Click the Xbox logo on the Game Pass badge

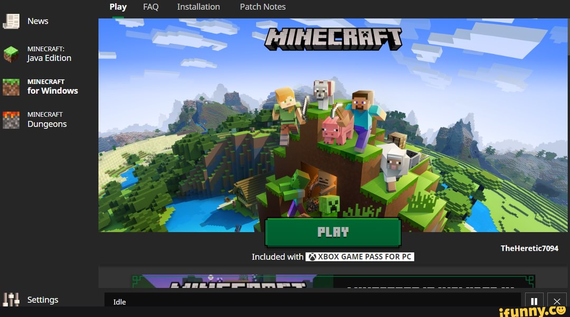pos(312,256)
